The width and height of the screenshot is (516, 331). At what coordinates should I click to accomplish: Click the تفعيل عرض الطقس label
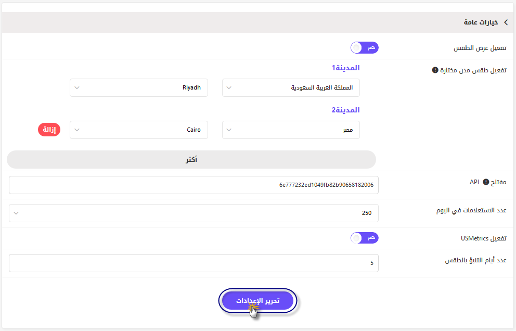pos(480,48)
